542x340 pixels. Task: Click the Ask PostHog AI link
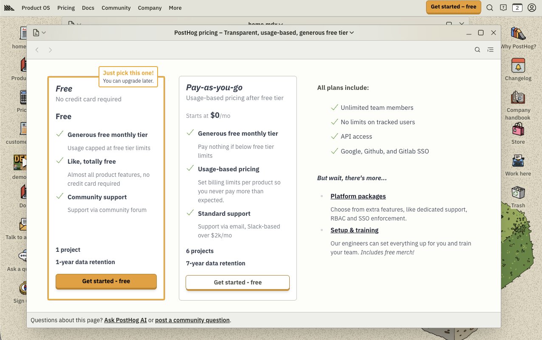coord(125,320)
